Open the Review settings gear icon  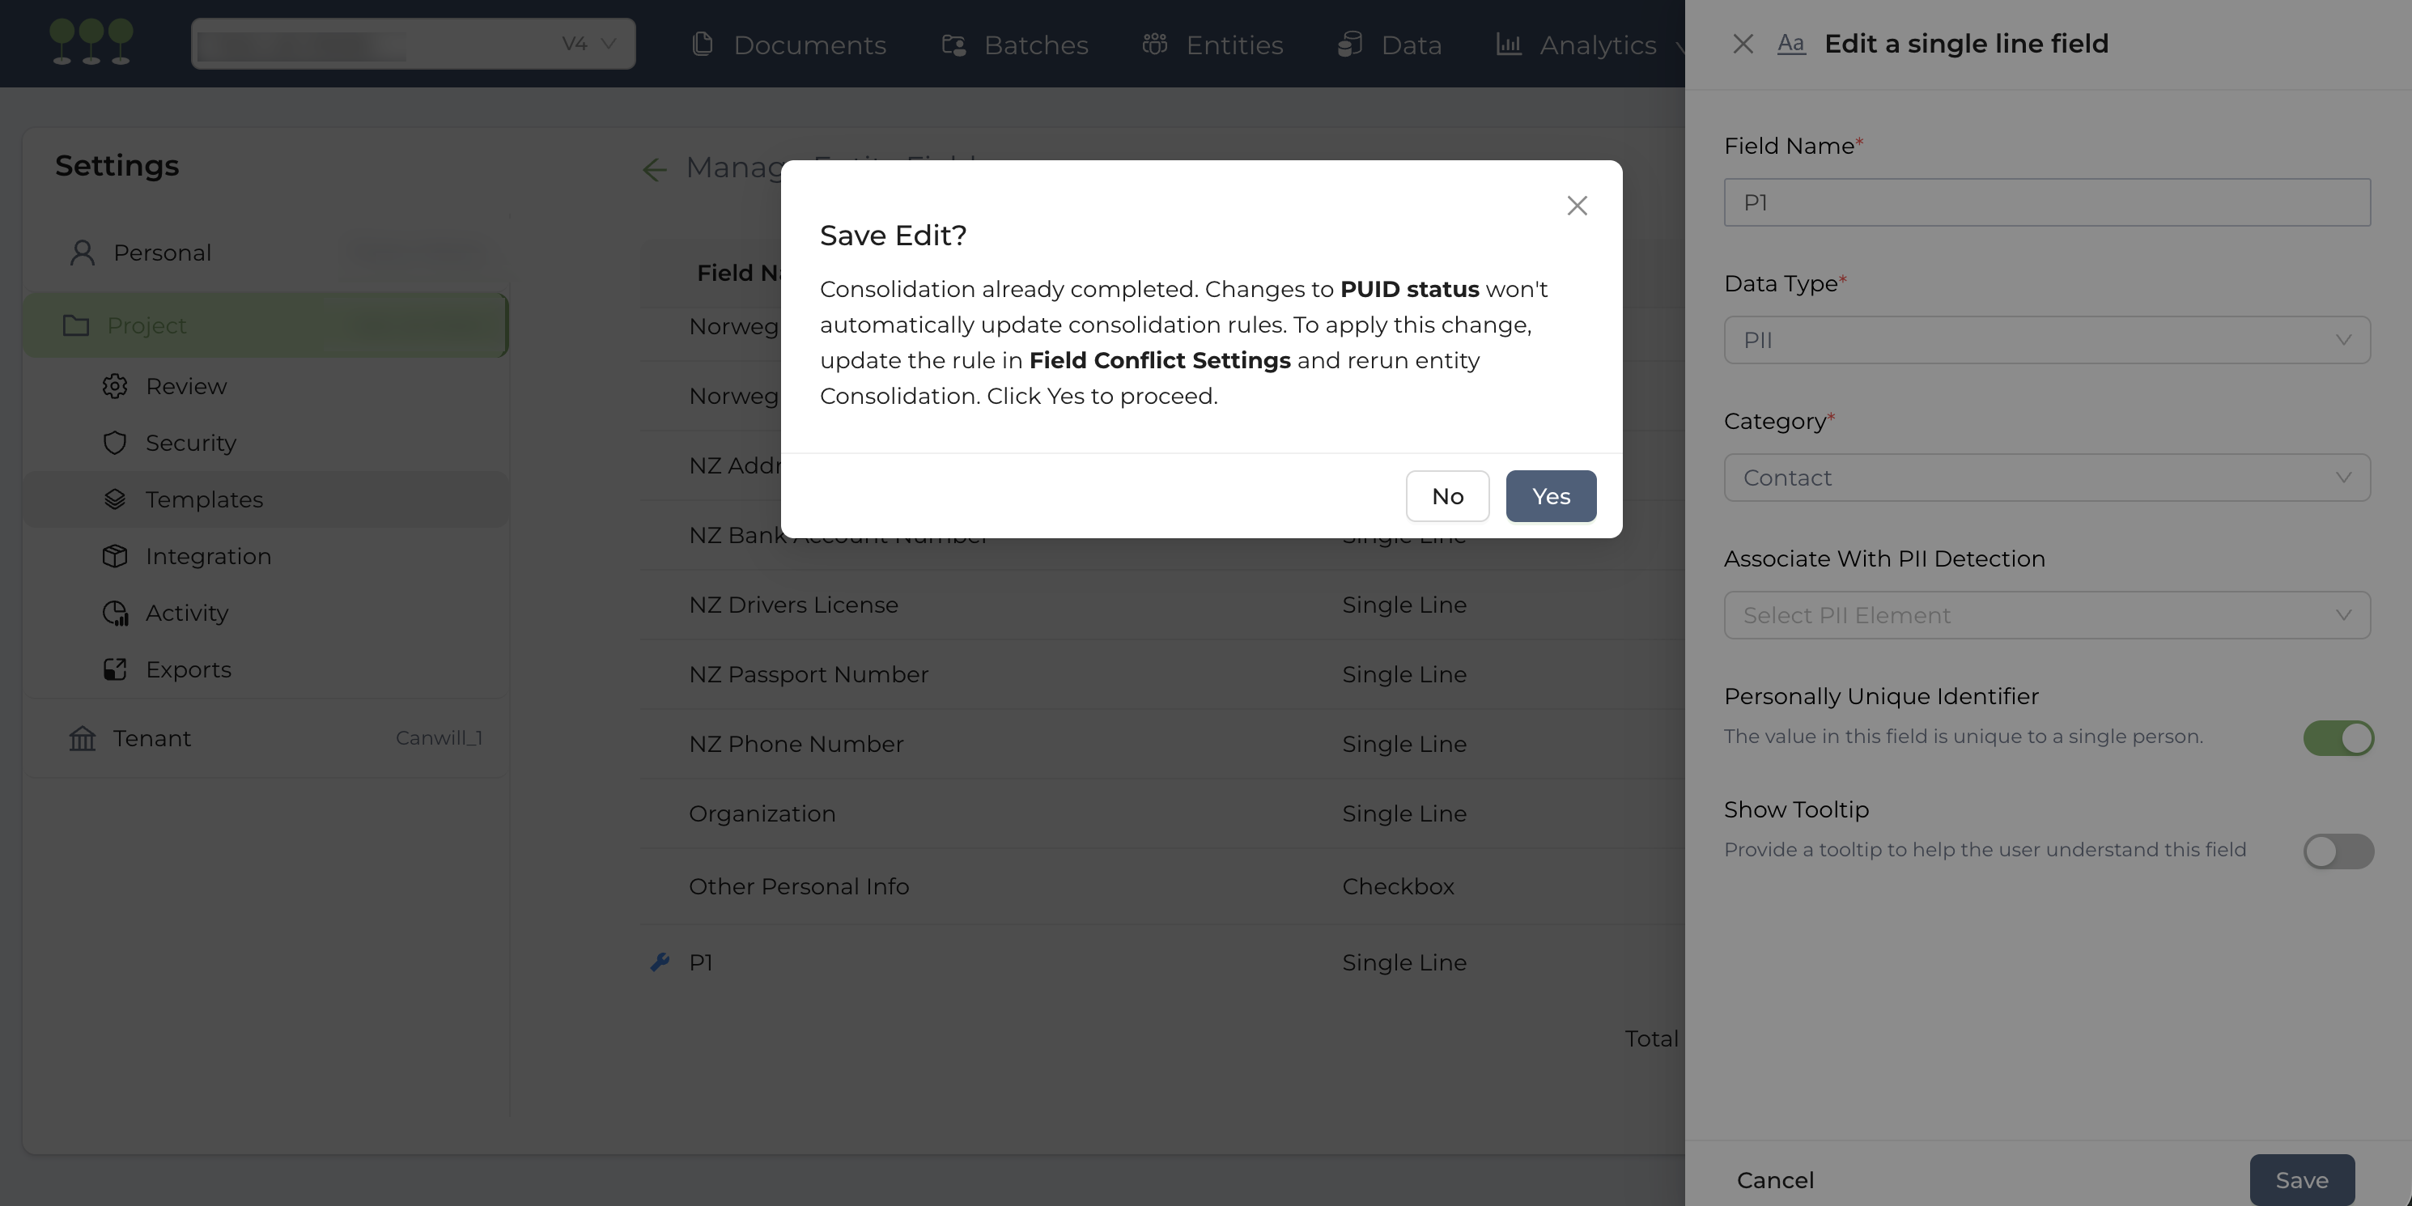point(114,386)
